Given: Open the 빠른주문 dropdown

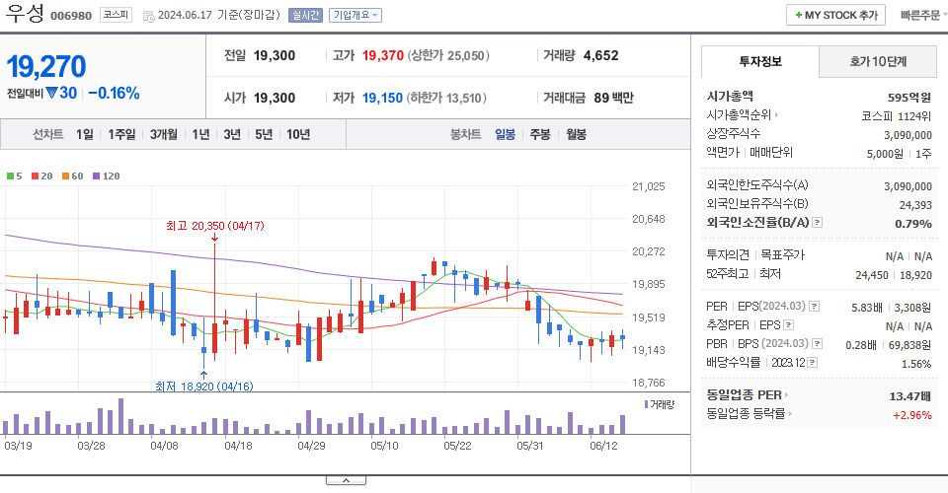Looking at the screenshot, I should [x=922, y=15].
